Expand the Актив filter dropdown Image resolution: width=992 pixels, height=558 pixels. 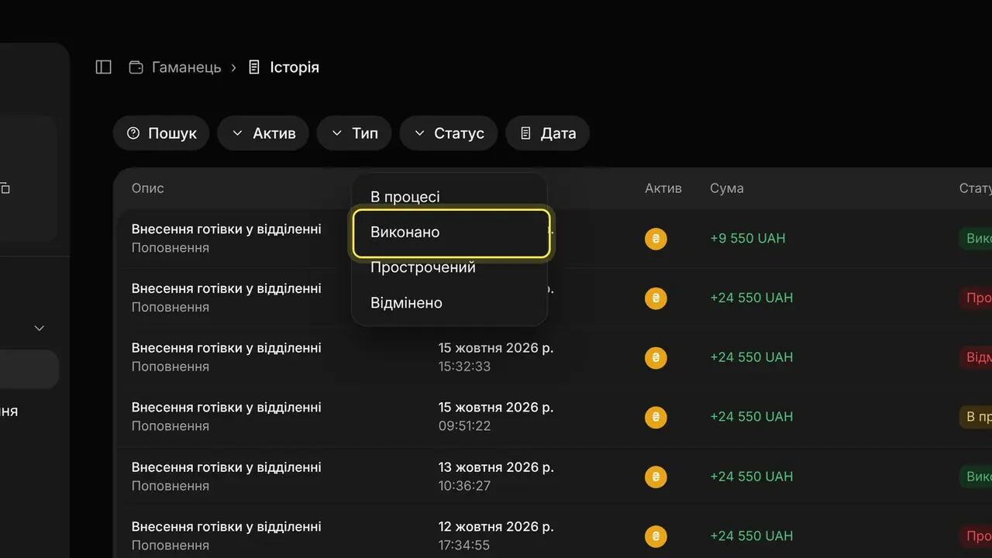click(x=263, y=133)
